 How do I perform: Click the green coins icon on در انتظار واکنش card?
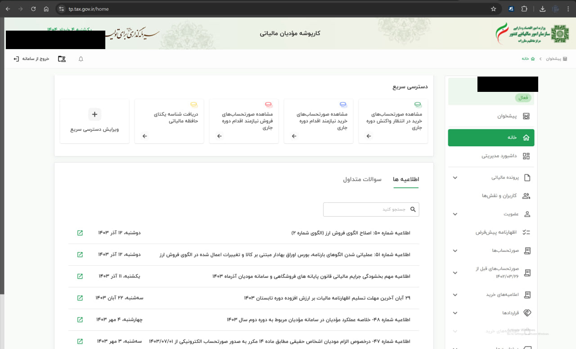[x=418, y=104]
